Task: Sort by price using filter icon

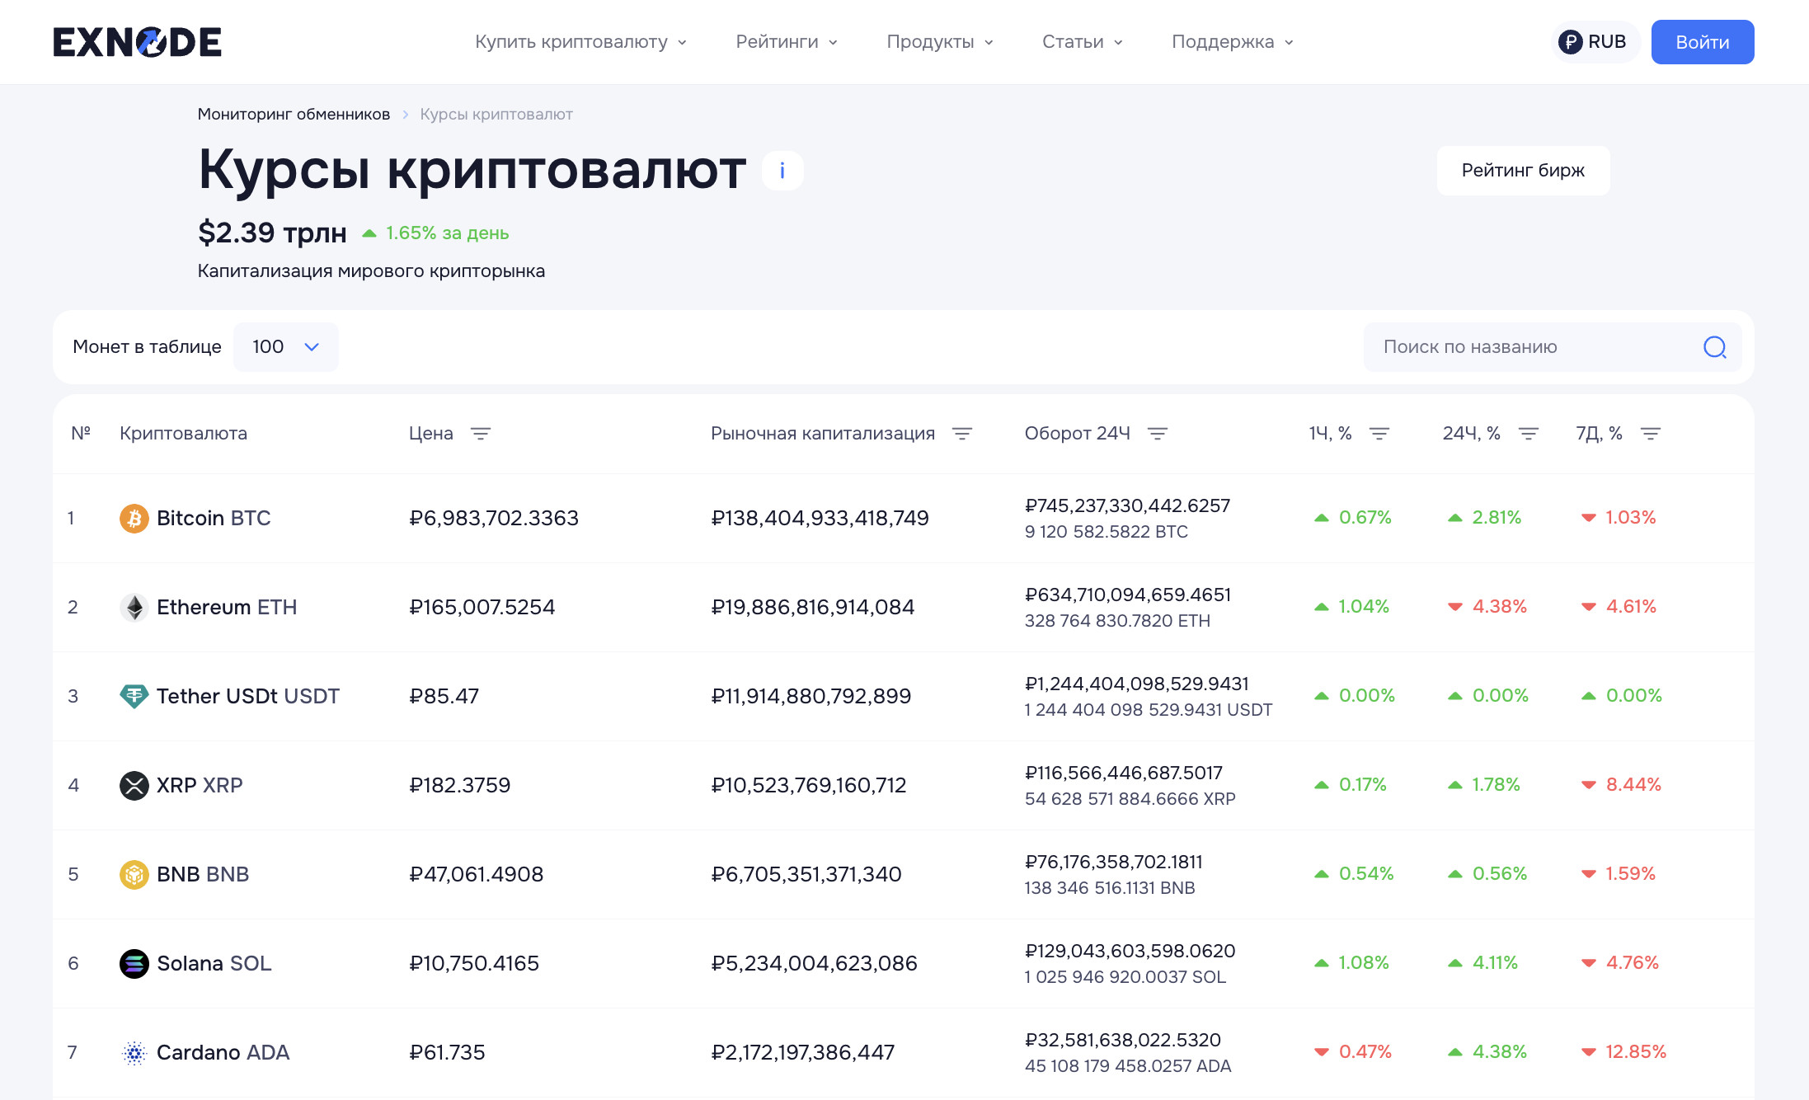Action: (x=481, y=434)
